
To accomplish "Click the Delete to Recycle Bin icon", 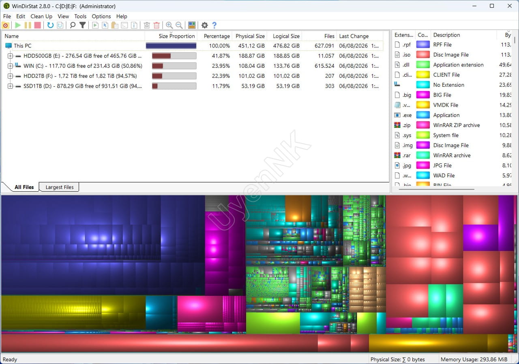I will (x=147, y=25).
